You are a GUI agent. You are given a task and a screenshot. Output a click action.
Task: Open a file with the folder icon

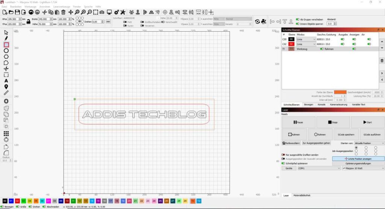tap(11, 12)
